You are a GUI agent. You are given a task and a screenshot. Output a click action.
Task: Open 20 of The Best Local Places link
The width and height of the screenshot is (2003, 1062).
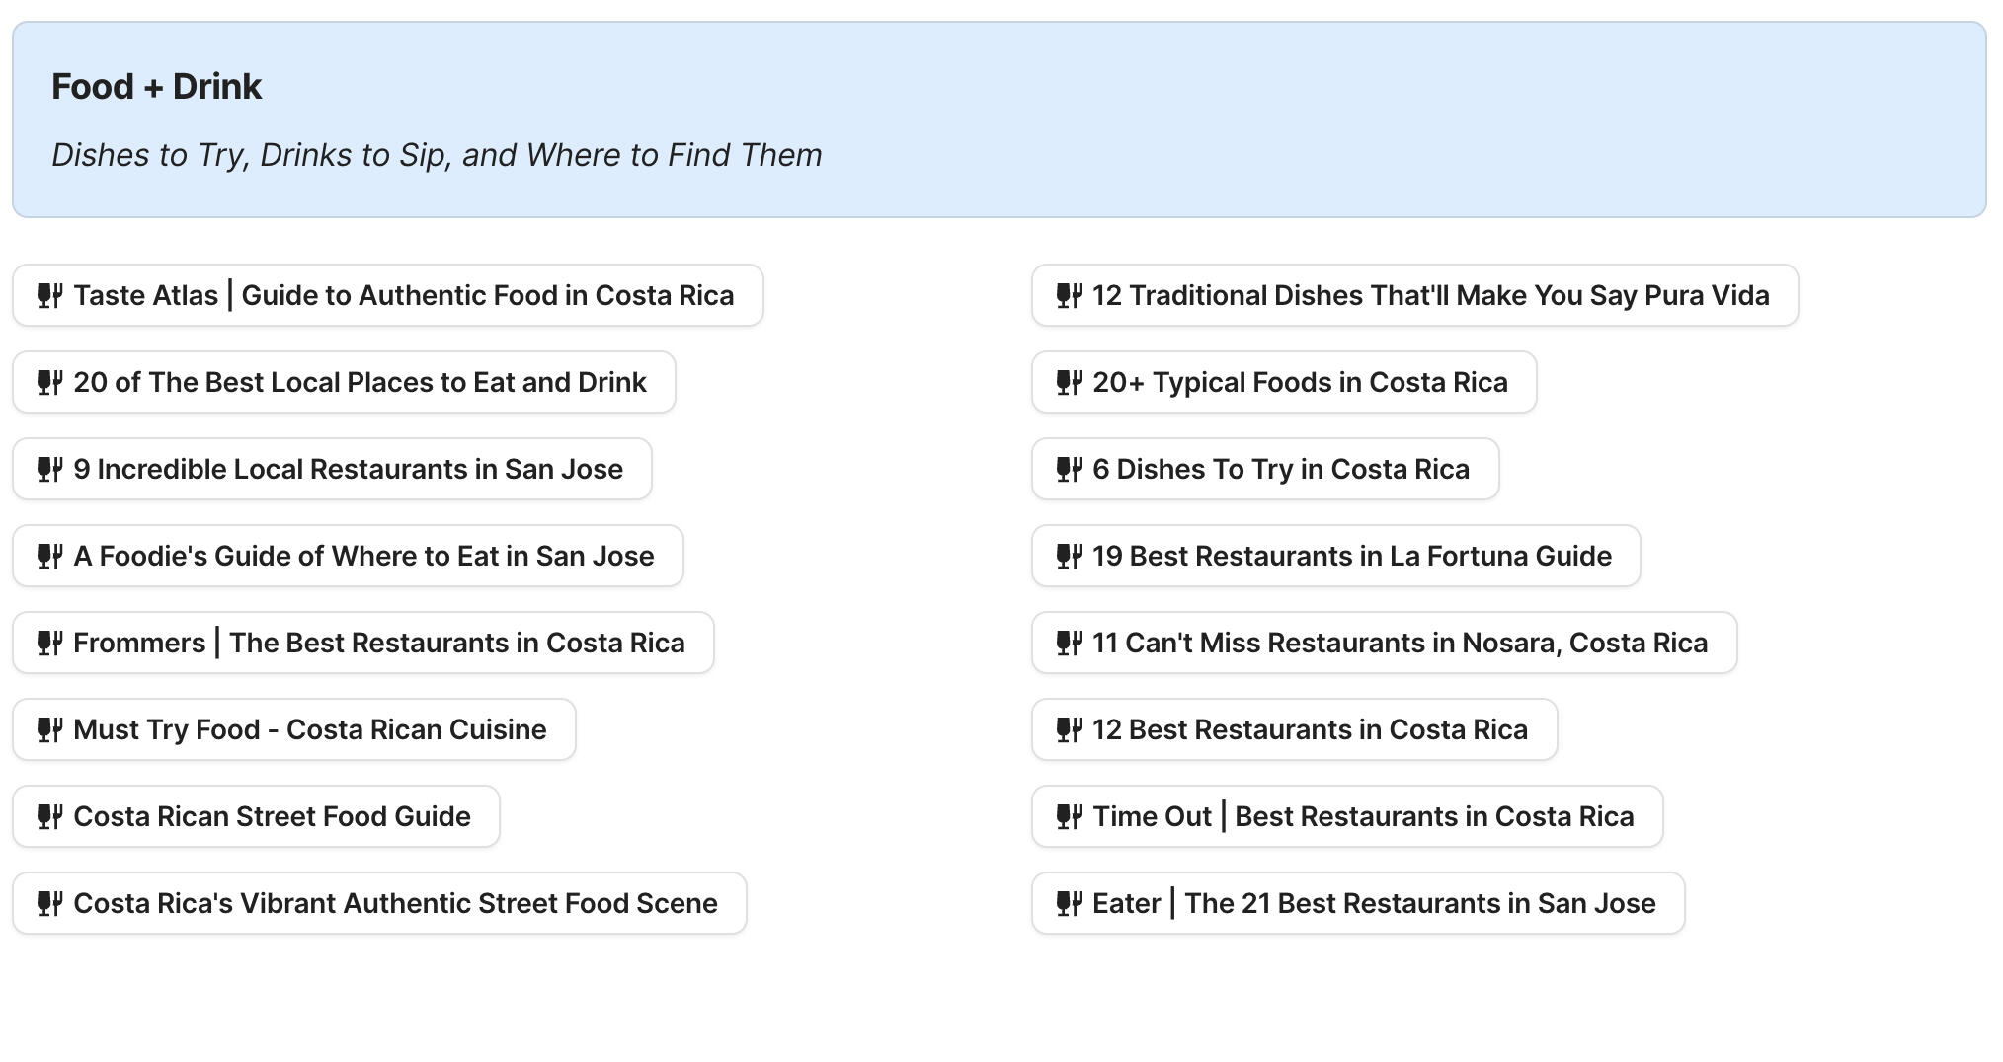click(x=360, y=382)
